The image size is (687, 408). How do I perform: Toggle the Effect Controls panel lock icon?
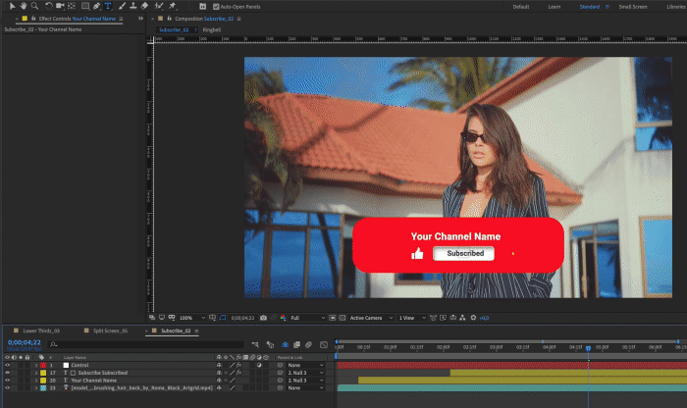[x=33, y=19]
